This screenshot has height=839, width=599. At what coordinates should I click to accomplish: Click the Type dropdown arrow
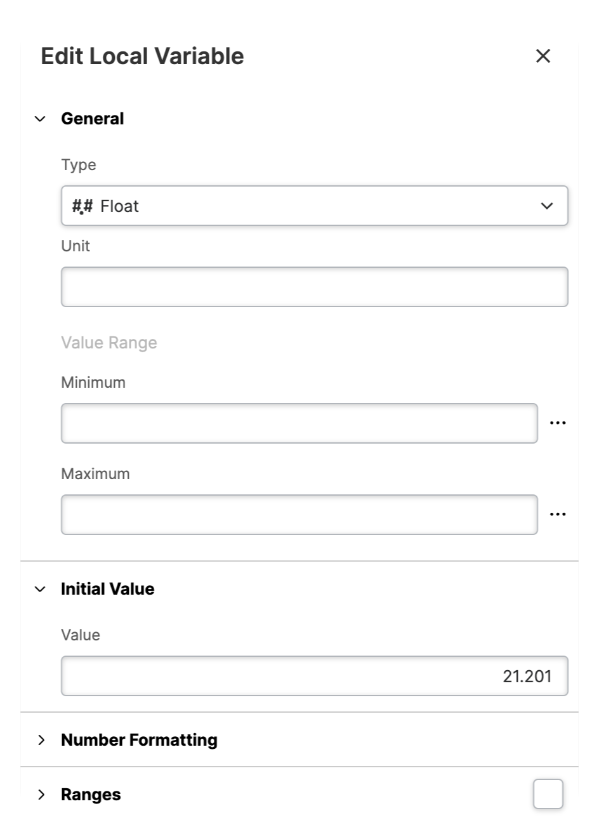pyautogui.click(x=547, y=206)
